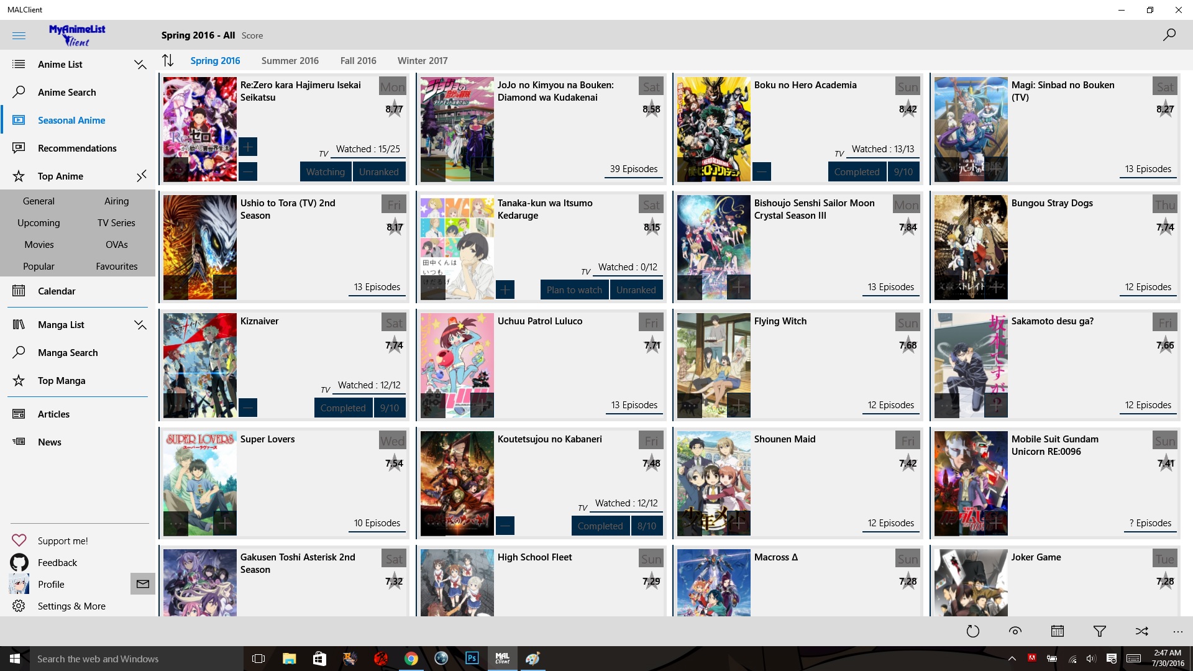Viewport: 1193px width, 671px height.
Task: Click the shuffle/random icon in bottom bar
Action: [x=1141, y=631]
